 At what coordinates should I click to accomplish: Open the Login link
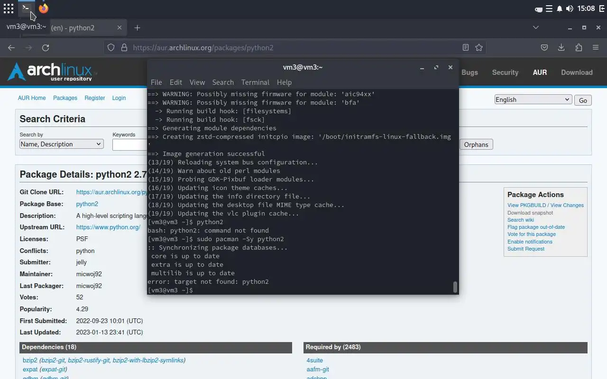(x=119, y=98)
